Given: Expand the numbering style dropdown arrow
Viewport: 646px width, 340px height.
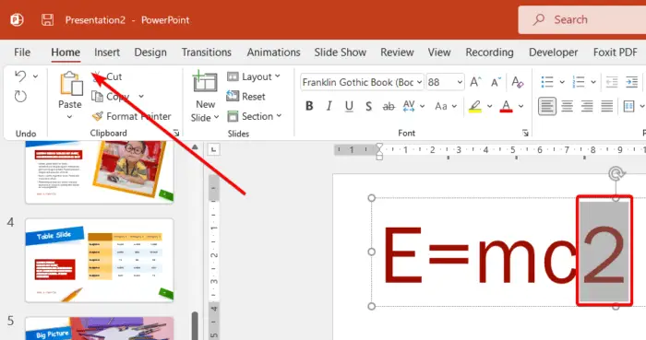Looking at the screenshot, I should tap(593, 82).
